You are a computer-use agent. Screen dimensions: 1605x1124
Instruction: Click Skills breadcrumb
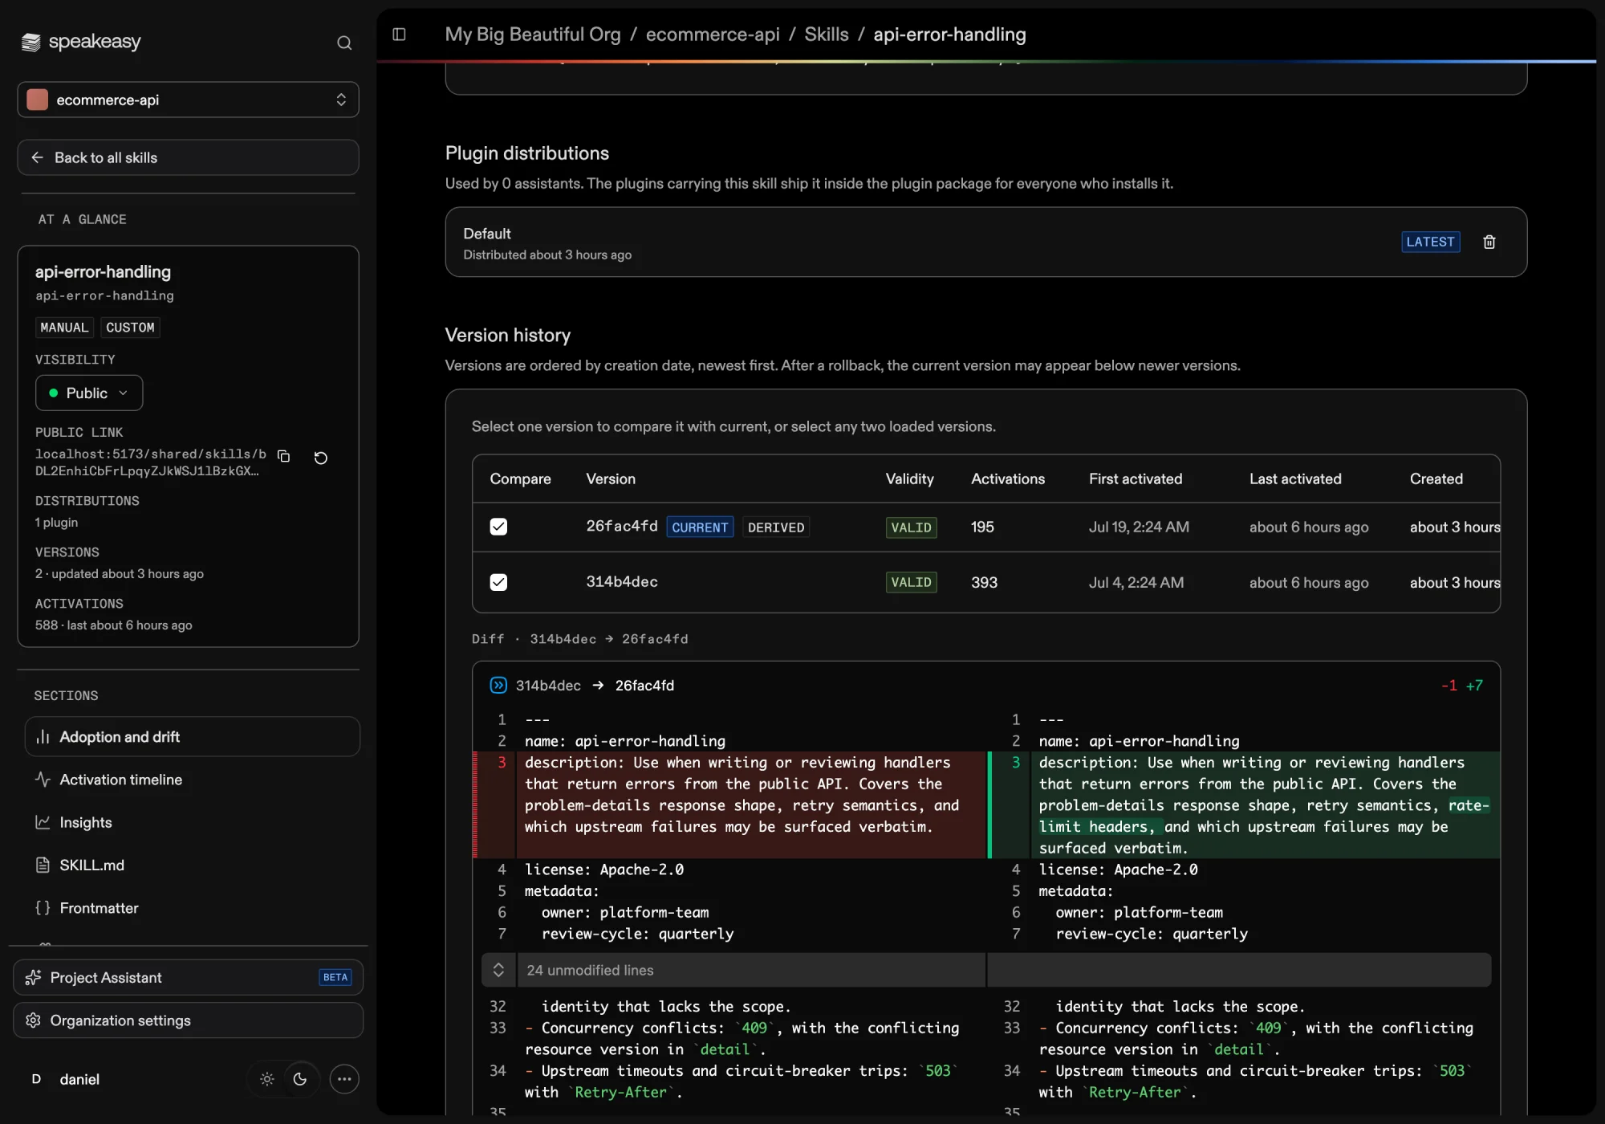coord(827,35)
